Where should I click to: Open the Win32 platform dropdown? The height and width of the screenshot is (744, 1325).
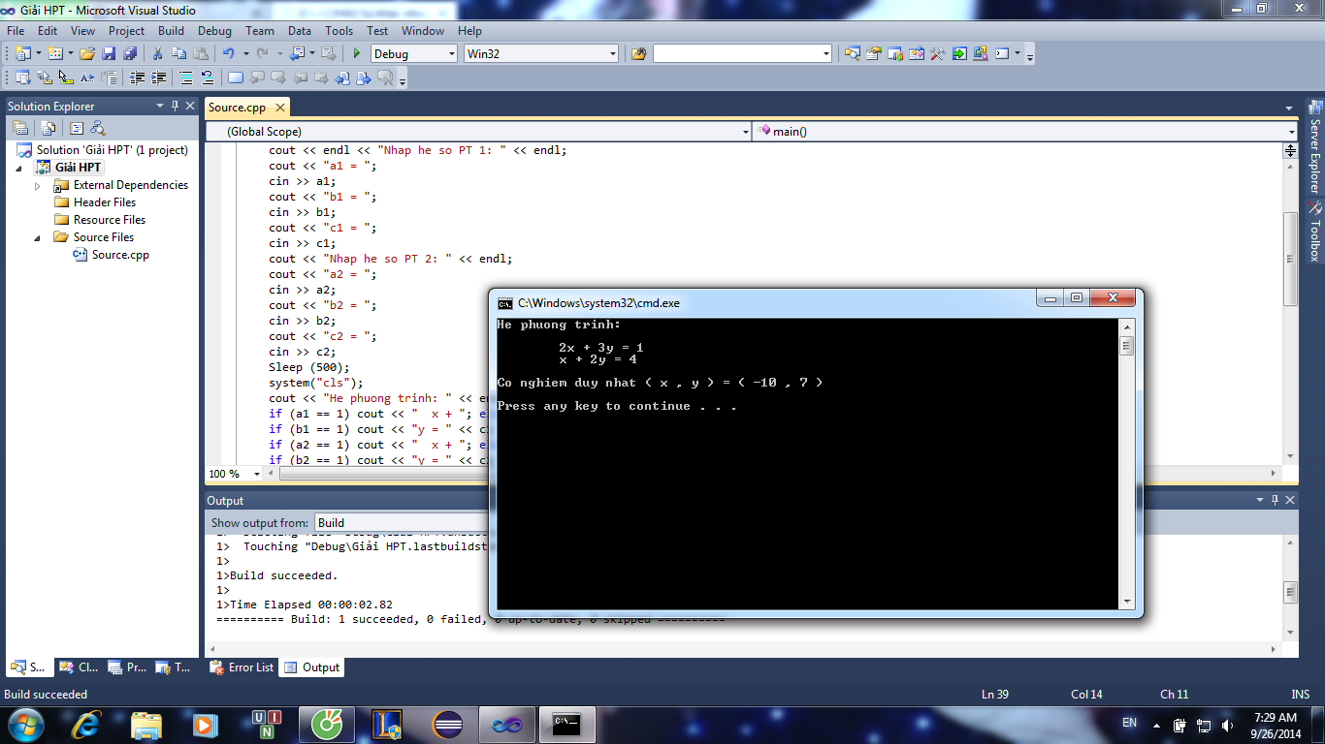tap(611, 54)
